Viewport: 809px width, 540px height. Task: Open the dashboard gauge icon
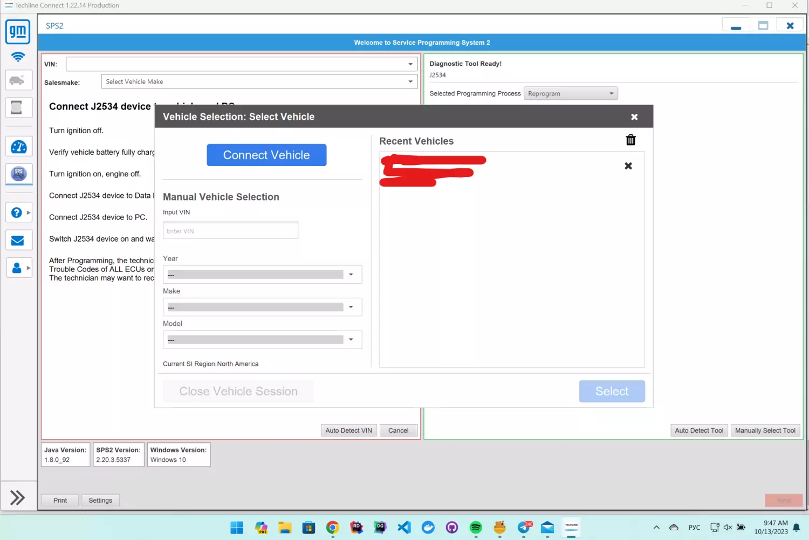(18, 147)
